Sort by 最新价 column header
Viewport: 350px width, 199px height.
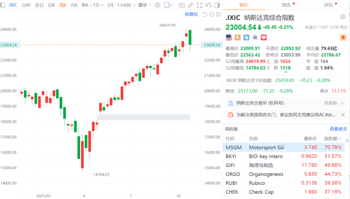tap(310, 138)
